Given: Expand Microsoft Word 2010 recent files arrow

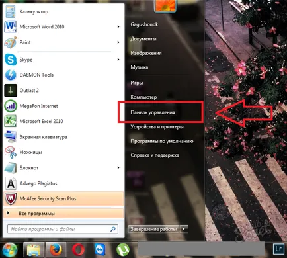Looking at the screenshot, I should click(x=118, y=27).
